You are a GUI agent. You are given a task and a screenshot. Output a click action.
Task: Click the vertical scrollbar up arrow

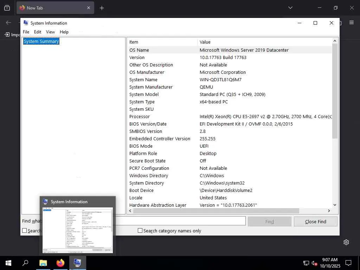pyautogui.click(x=335, y=41)
